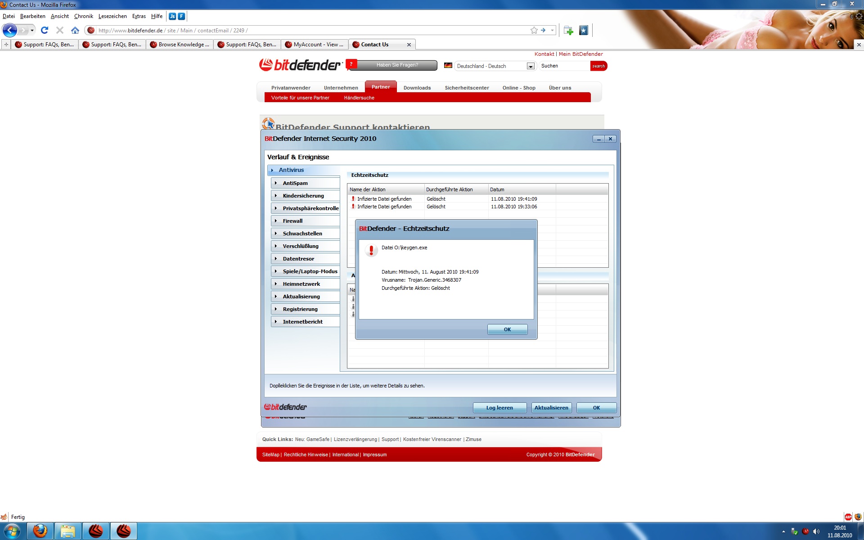Click the Firefox taskbar icon
The width and height of the screenshot is (864, 540).
[40, 531]
